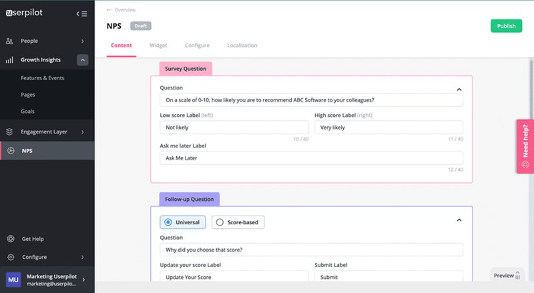Click the Engagement Layer stack icon
Viewport: 534px width, 293px height.
(9, 131)
